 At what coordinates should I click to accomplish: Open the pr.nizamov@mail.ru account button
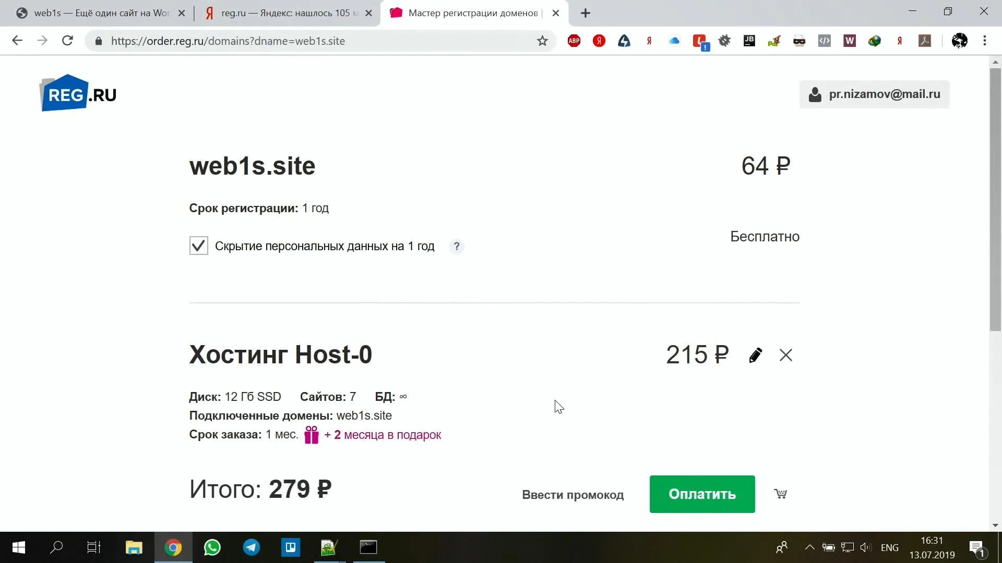point(874,94)
